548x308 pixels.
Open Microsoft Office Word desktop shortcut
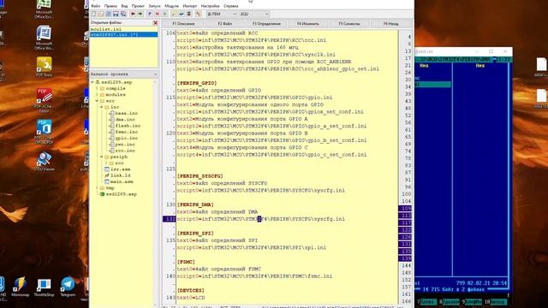pyautogui.click(x=44, y=38)
